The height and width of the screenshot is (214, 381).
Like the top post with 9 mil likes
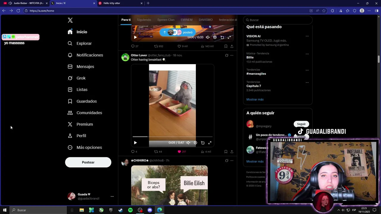182,46
